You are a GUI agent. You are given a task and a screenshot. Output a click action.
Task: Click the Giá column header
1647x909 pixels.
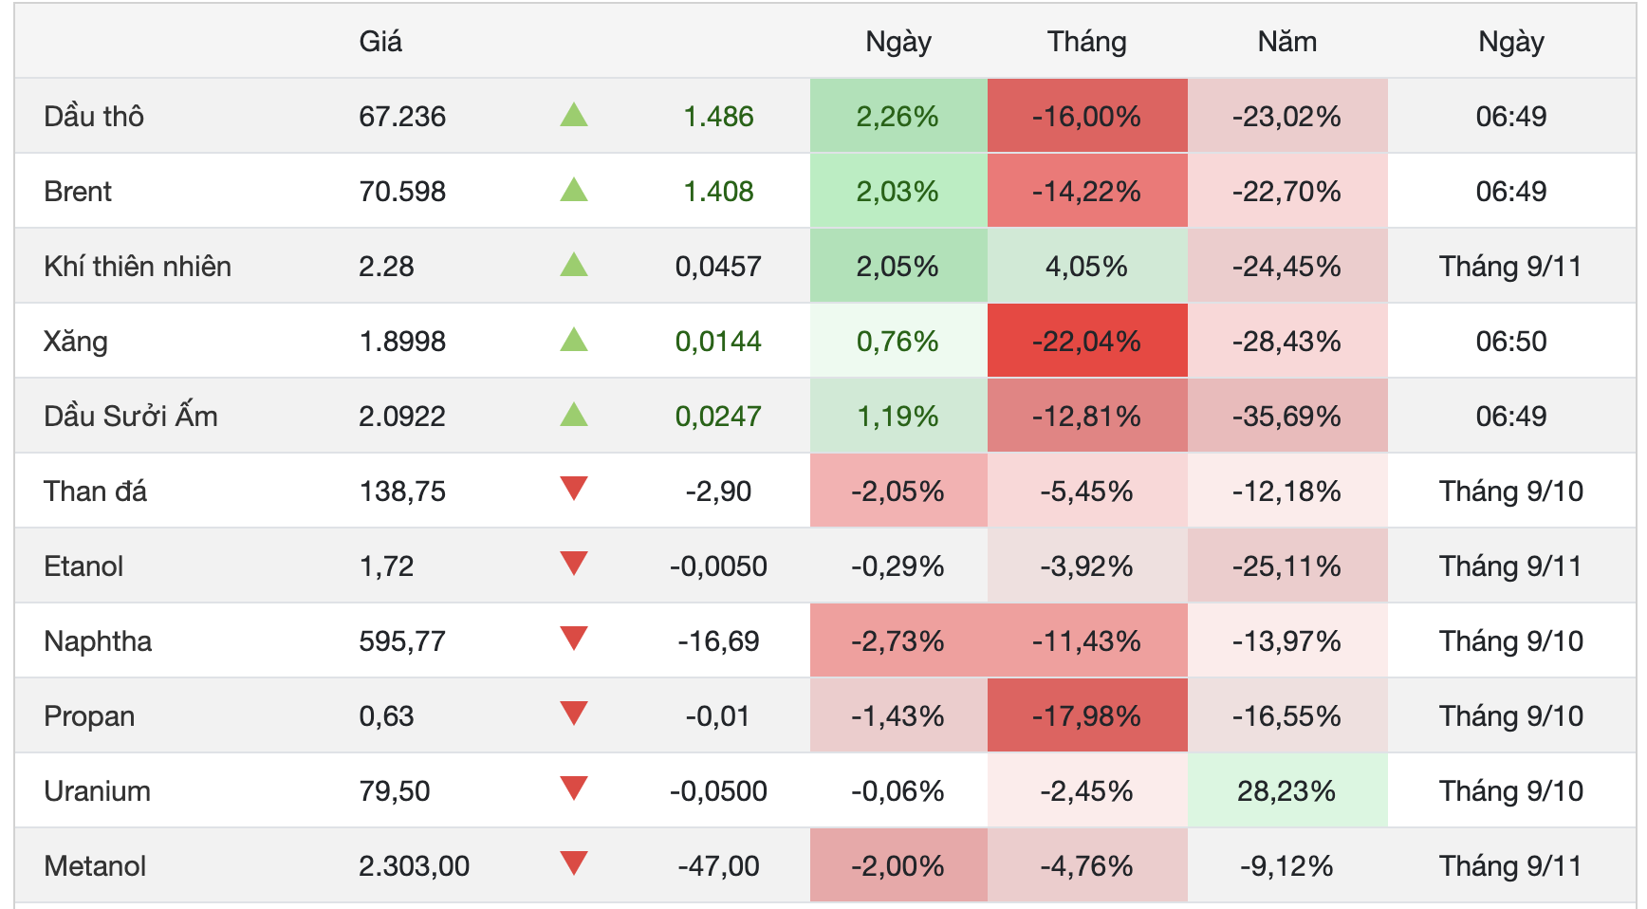pyautogui.click(x=380, y=42)
